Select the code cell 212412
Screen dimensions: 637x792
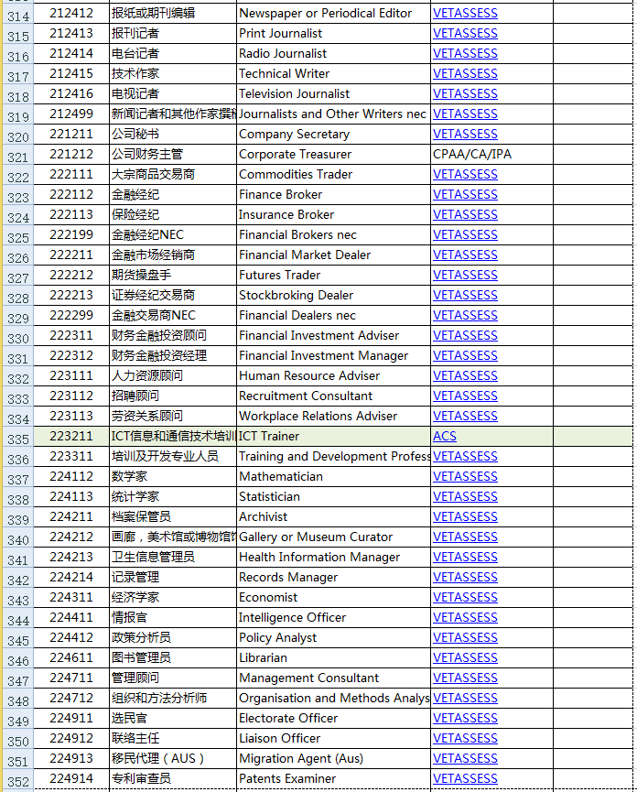click(71, 14)
